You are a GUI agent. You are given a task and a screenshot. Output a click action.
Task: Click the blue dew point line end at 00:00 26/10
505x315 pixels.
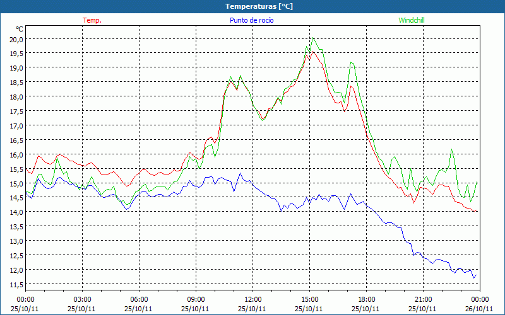476,275
